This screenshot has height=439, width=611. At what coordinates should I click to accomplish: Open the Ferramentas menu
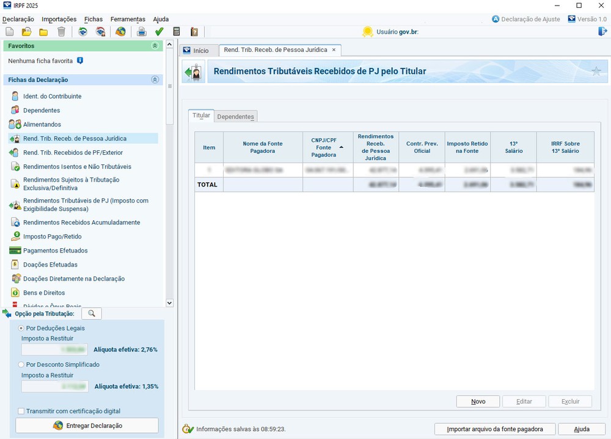(128, 19)
